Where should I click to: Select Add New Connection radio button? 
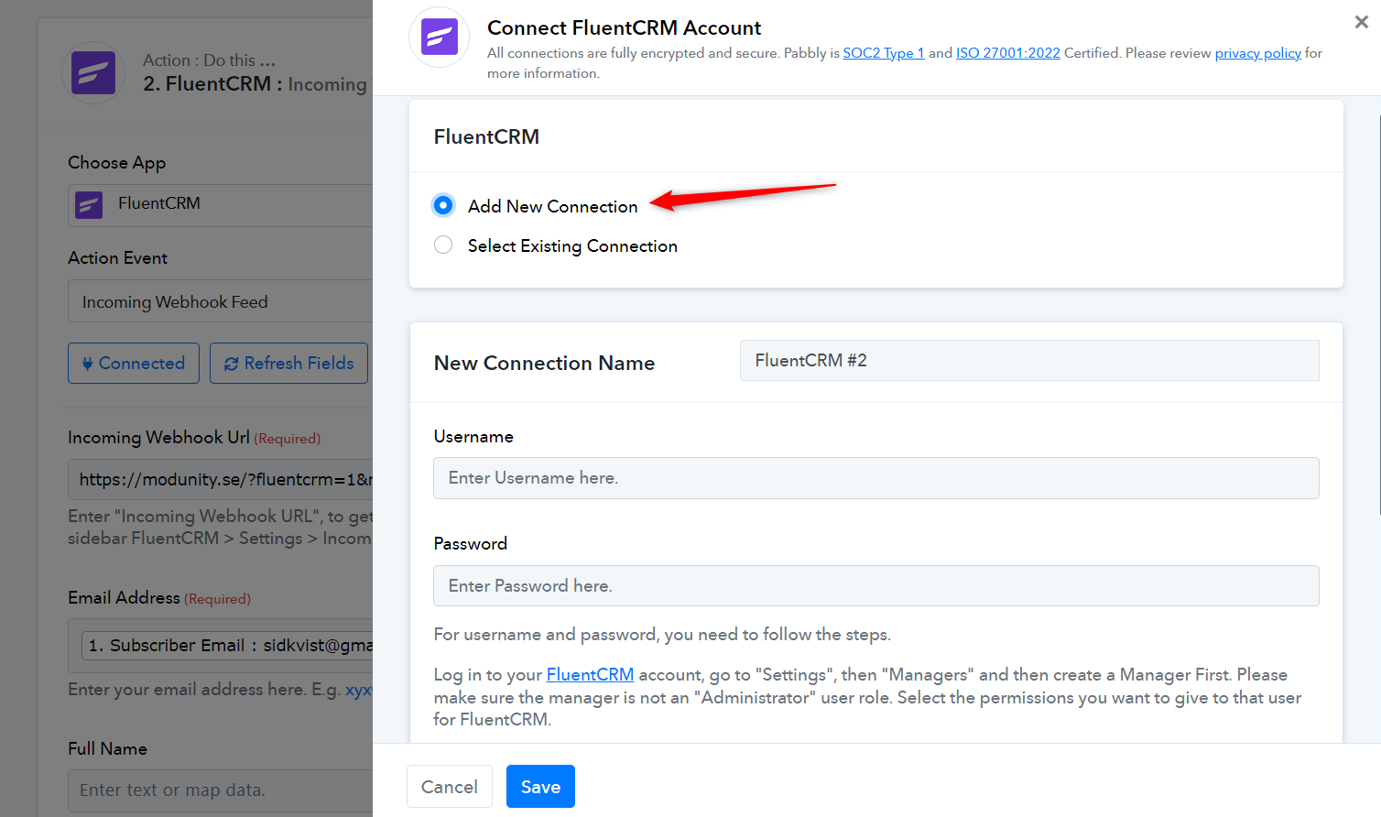click(443, 205)
